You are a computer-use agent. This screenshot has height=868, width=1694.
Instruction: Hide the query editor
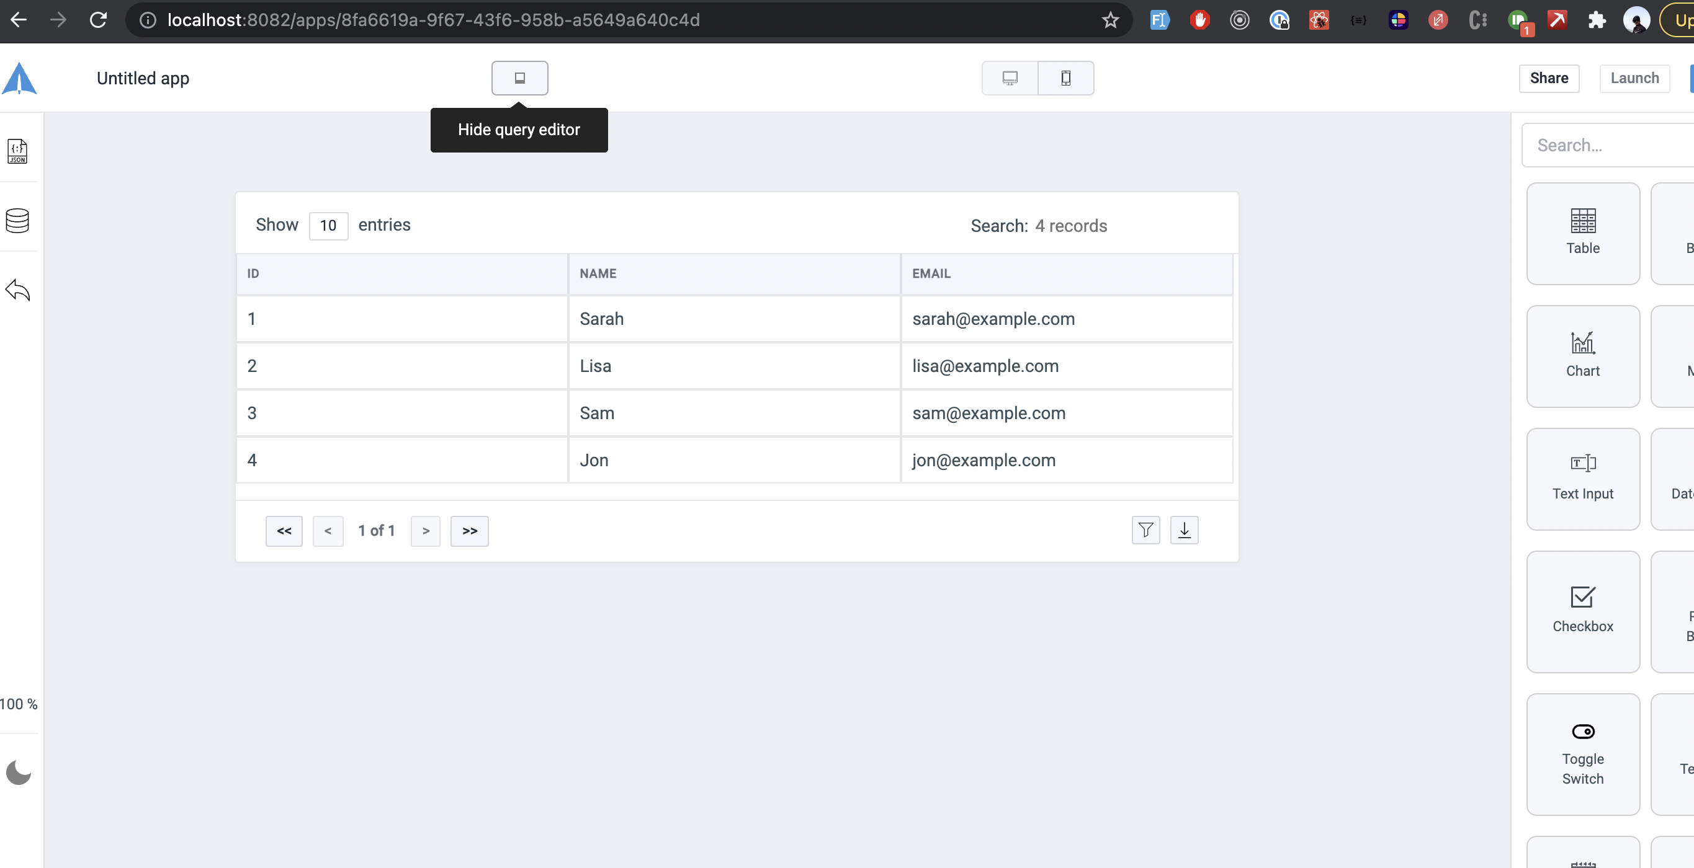pyautogui.click(x=519, y=77)
